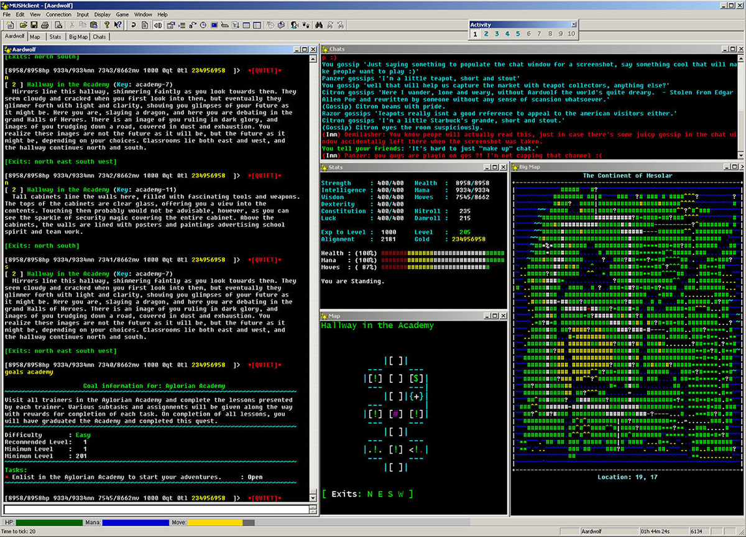The width and height of the screenshot is (746, 537).
Task: Click the timers clock icon
Action: 203,25
